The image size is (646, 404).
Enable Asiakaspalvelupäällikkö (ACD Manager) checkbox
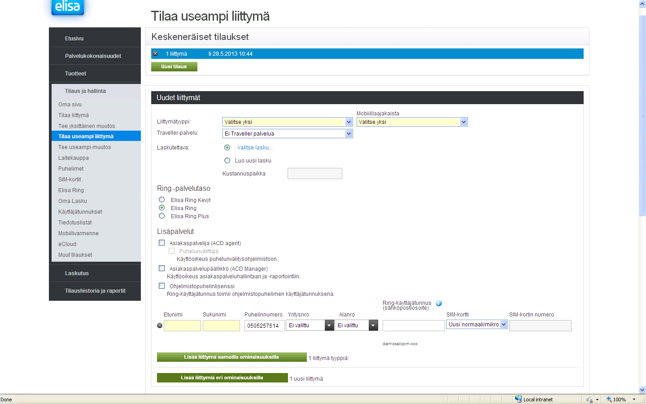[x=162, y=268]
